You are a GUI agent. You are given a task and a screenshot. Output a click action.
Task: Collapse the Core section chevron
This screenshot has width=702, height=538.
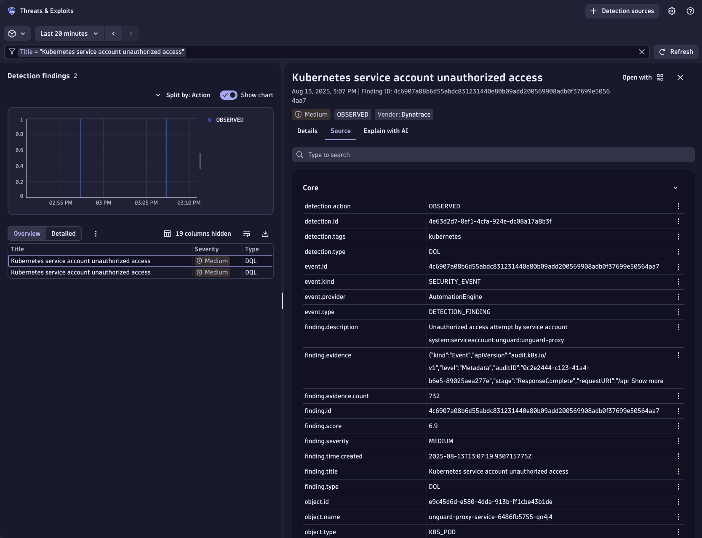tap(675, 188)
